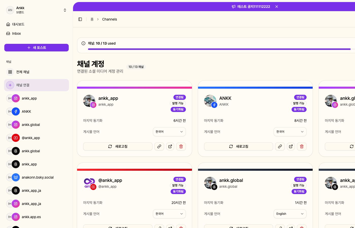Select 전체 채널 in the sidebar
The image size is (355, 228).
[37, 72]
